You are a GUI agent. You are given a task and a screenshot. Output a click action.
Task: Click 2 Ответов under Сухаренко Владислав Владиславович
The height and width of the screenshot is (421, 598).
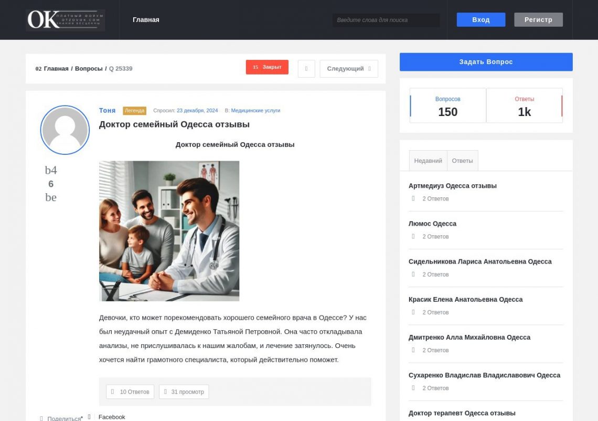435,388
